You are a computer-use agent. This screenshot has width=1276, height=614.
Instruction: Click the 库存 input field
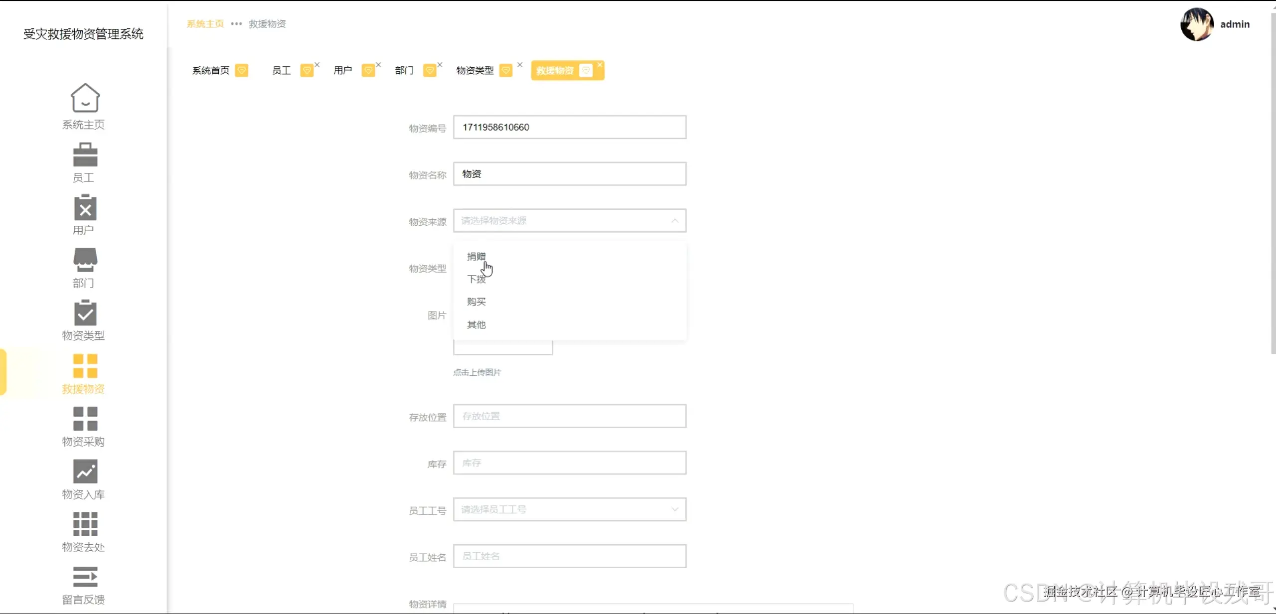[x=569, y=463]
